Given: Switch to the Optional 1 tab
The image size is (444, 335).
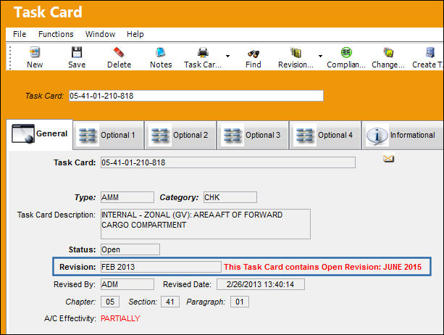Looking at the screenshot, I should coord(108,135).
